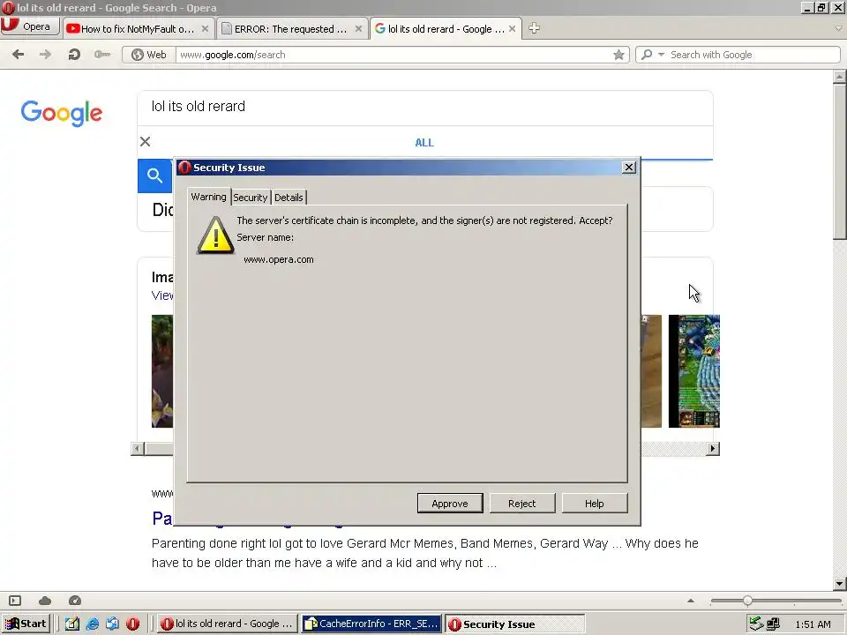Click the Google search query box
847x635 pixels.
425,107
